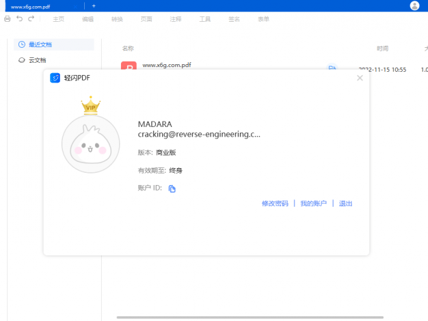Open the 页面 menu tab

(x=146, y=19)
